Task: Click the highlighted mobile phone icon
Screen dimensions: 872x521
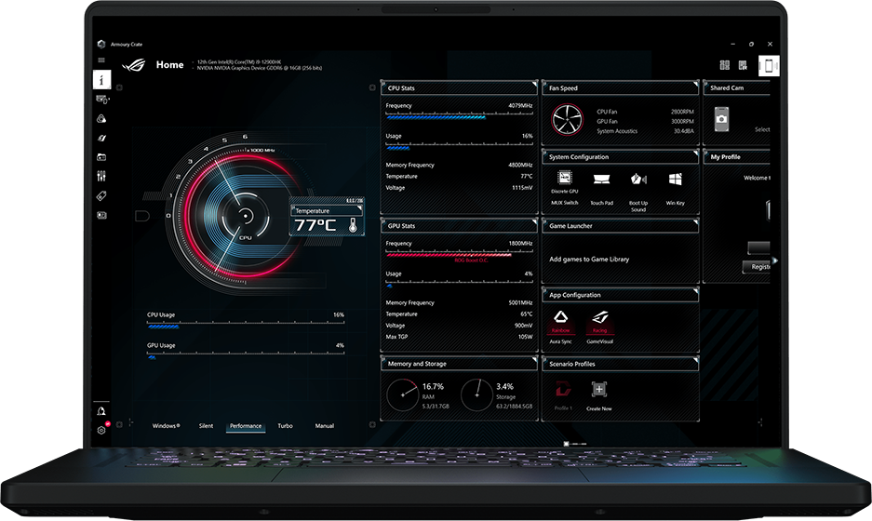Action: pyautogui.click(x=769, y=66)
